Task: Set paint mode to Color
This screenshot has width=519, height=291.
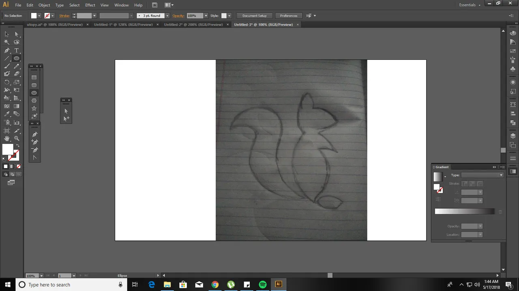Action: 6,167
